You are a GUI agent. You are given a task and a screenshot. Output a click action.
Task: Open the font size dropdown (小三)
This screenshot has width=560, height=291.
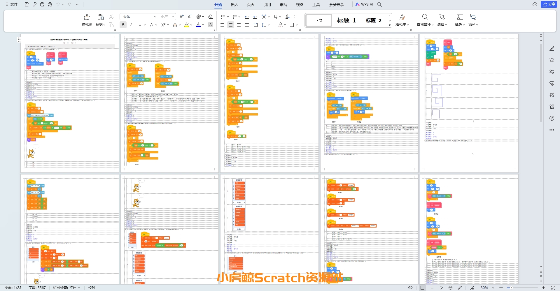point(168,17)
